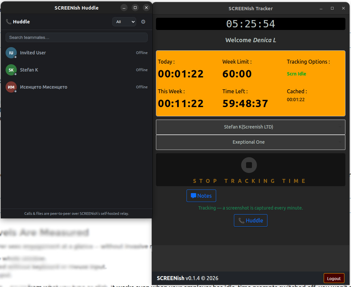The image size is (351, 287).
Task: Click the peer-to-peer relay footer note
Action: coord(77,214)
